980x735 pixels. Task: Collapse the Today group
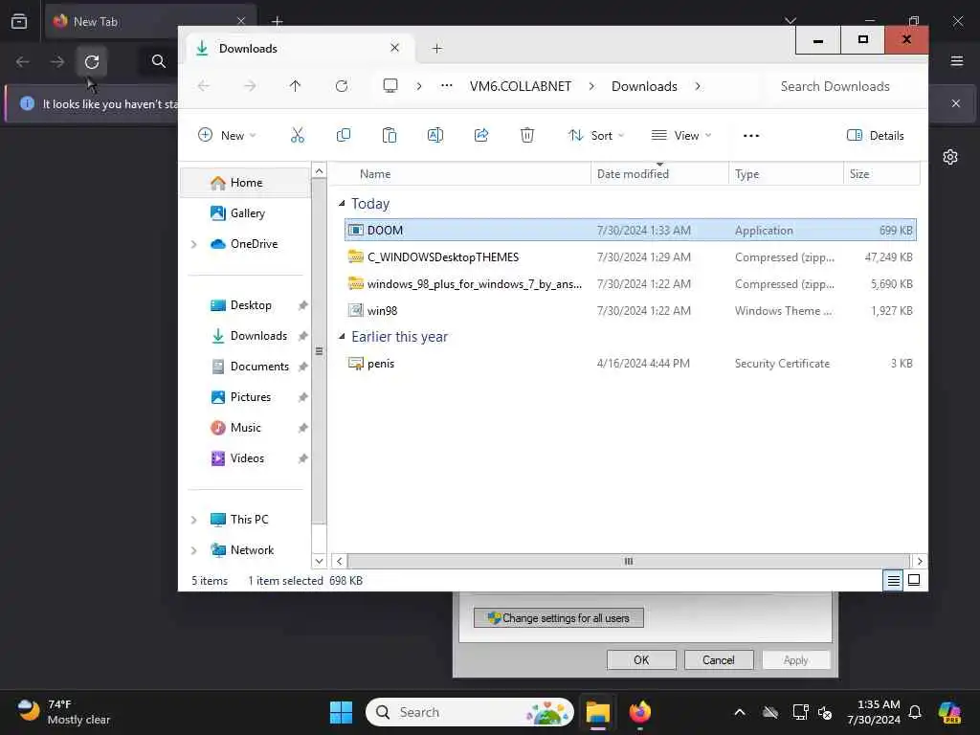[342, 204]
